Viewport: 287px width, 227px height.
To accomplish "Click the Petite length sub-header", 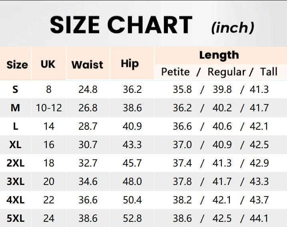I will tap(175, 72).
